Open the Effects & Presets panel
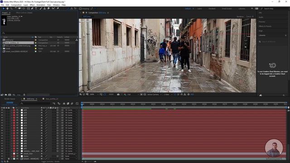This screenshot has width=290, height=163. click(265, 26)
